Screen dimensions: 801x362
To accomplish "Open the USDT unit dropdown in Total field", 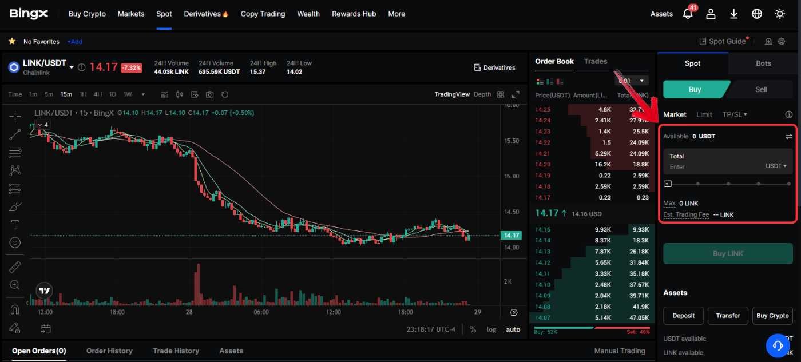I will [776, 166].
